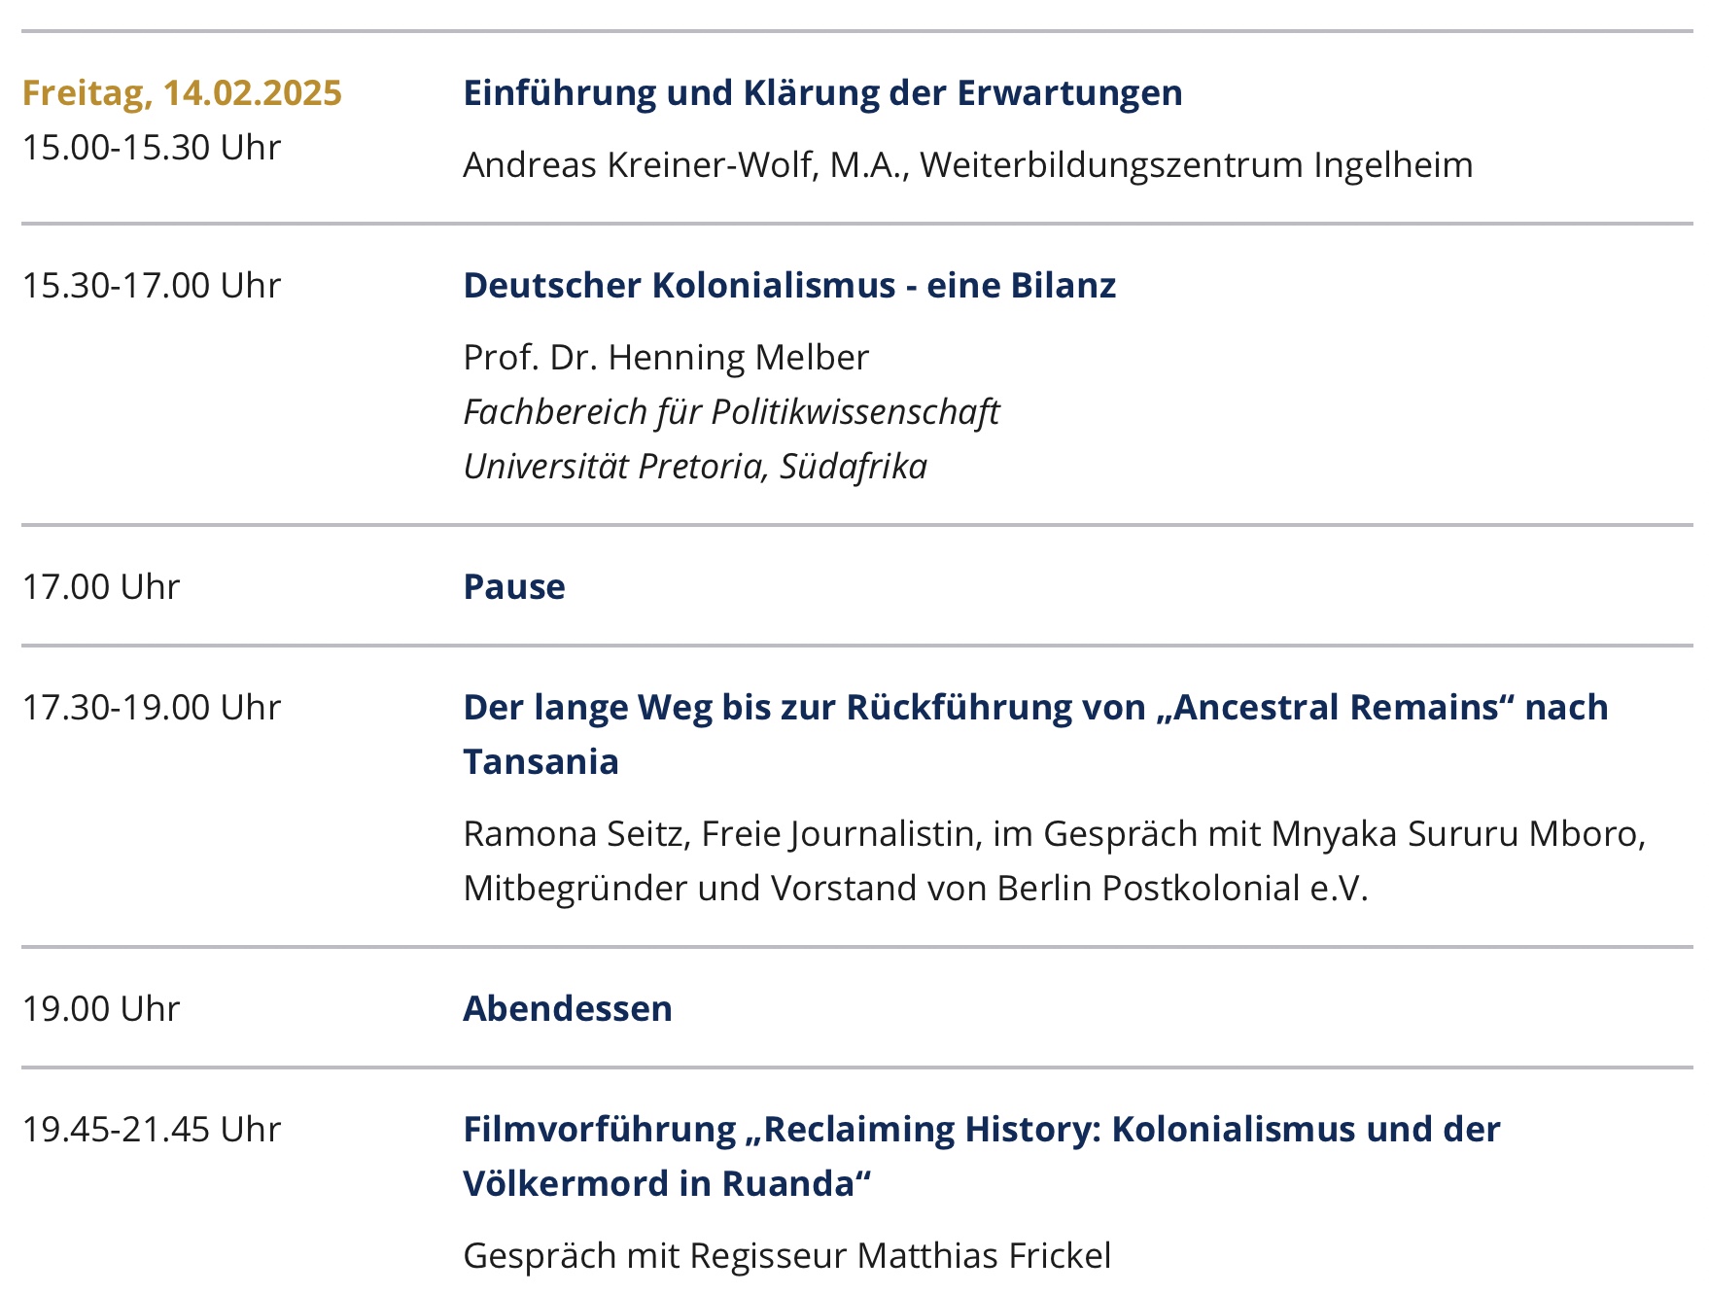Click the Pause heading
Viewport: 1709px width, 1295px height.
pos(514,587)
